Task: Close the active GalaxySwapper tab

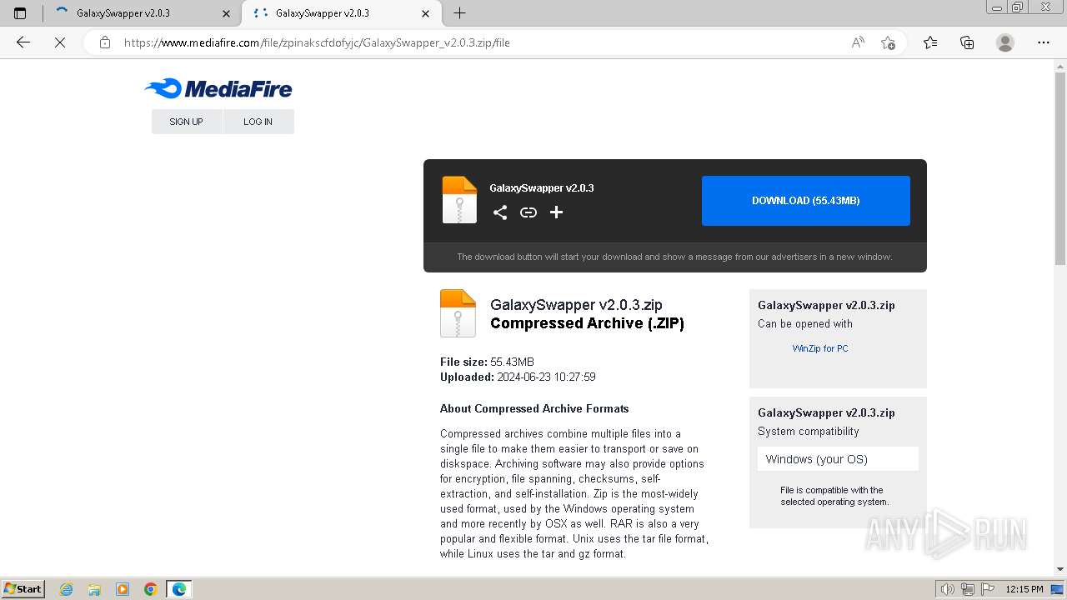Action: 425,13
